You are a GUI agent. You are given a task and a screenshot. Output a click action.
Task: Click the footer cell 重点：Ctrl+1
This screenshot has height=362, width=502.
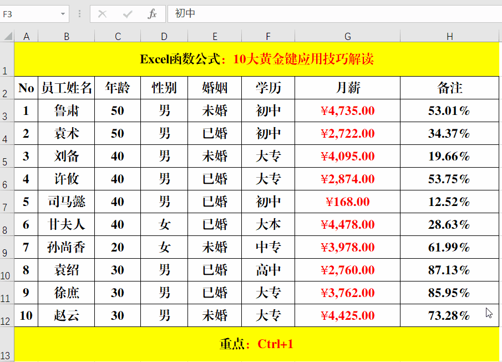(256, 344)
